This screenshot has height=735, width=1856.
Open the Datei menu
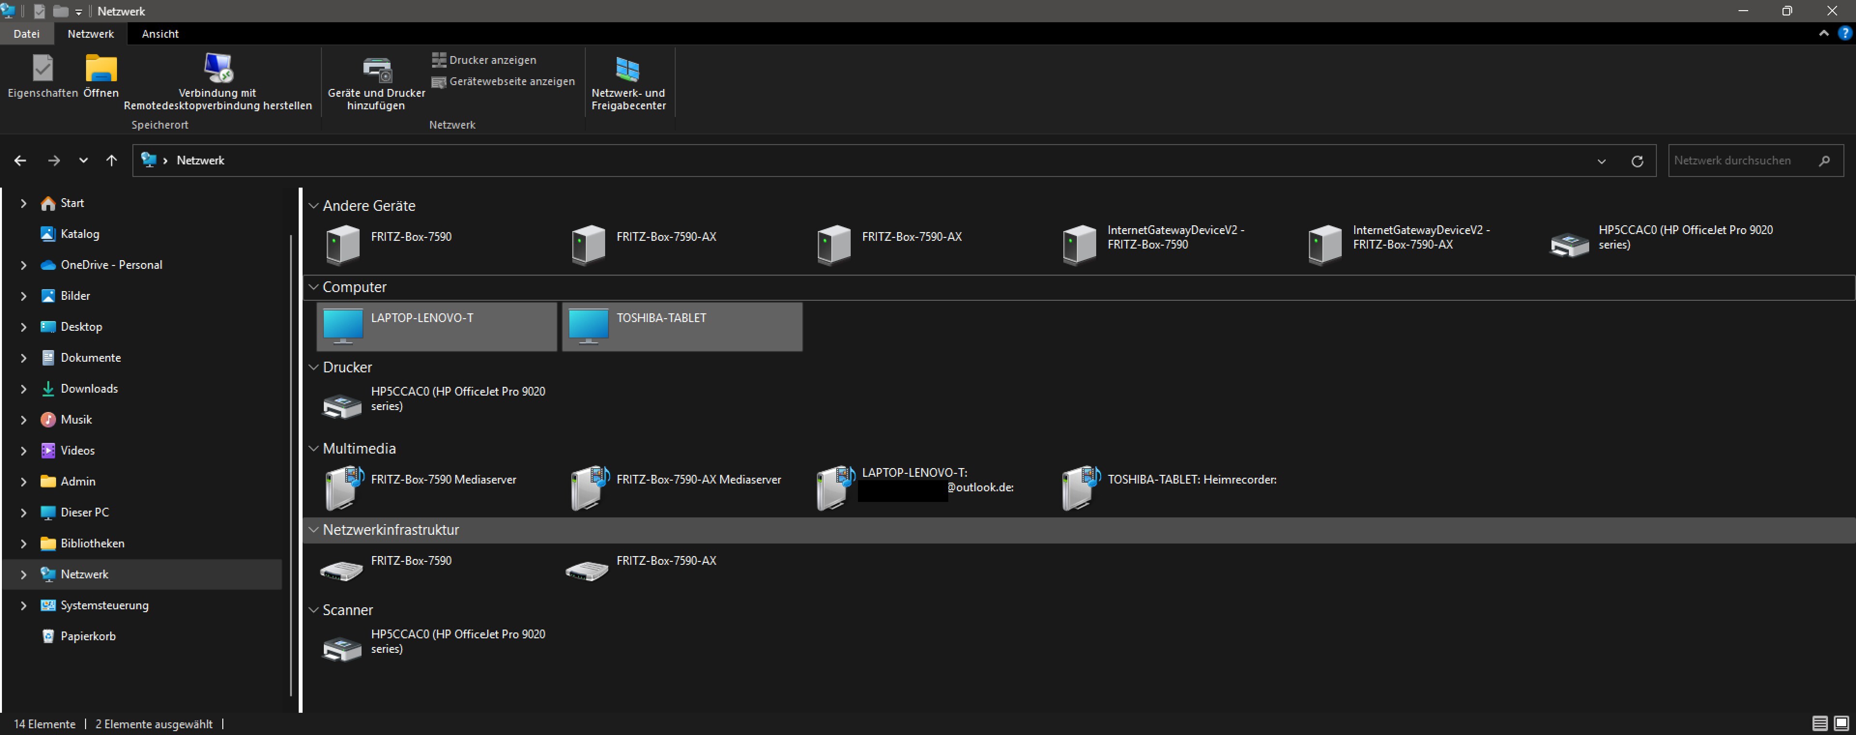click(27, 34)
